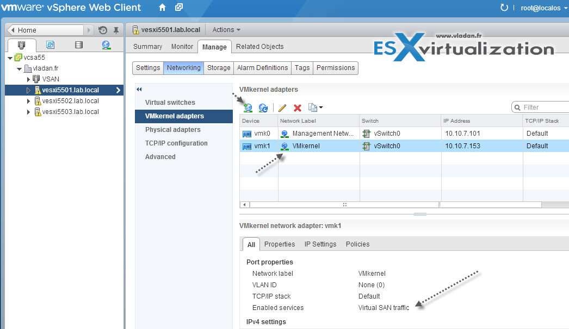Select the Storage sub-tab
This screenshot has width=569, height=329.
219,68
